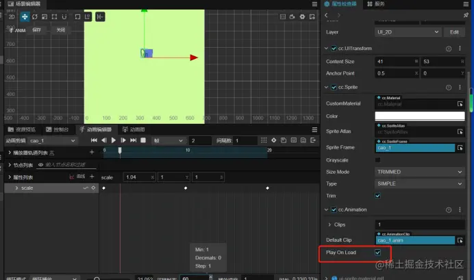Open the Size Mode TRIMMED dropdown

pos(420,172)
